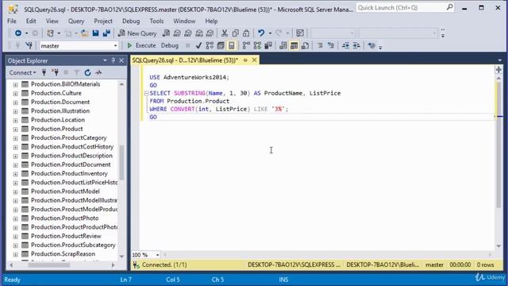Close the SQLQuery26.sql tab
The height and width of the screenshot is (286, 508).
click(x=254, y=60)
